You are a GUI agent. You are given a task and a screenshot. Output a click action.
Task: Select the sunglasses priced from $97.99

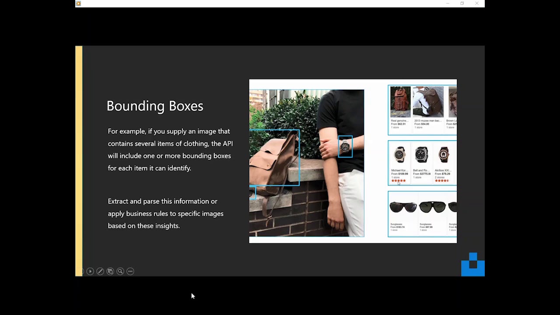pyautogui.click(x=433, y=207)
